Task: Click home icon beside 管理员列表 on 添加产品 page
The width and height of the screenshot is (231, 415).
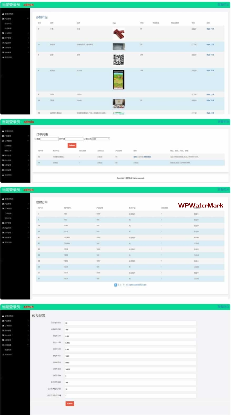Action: click(3, 14)
